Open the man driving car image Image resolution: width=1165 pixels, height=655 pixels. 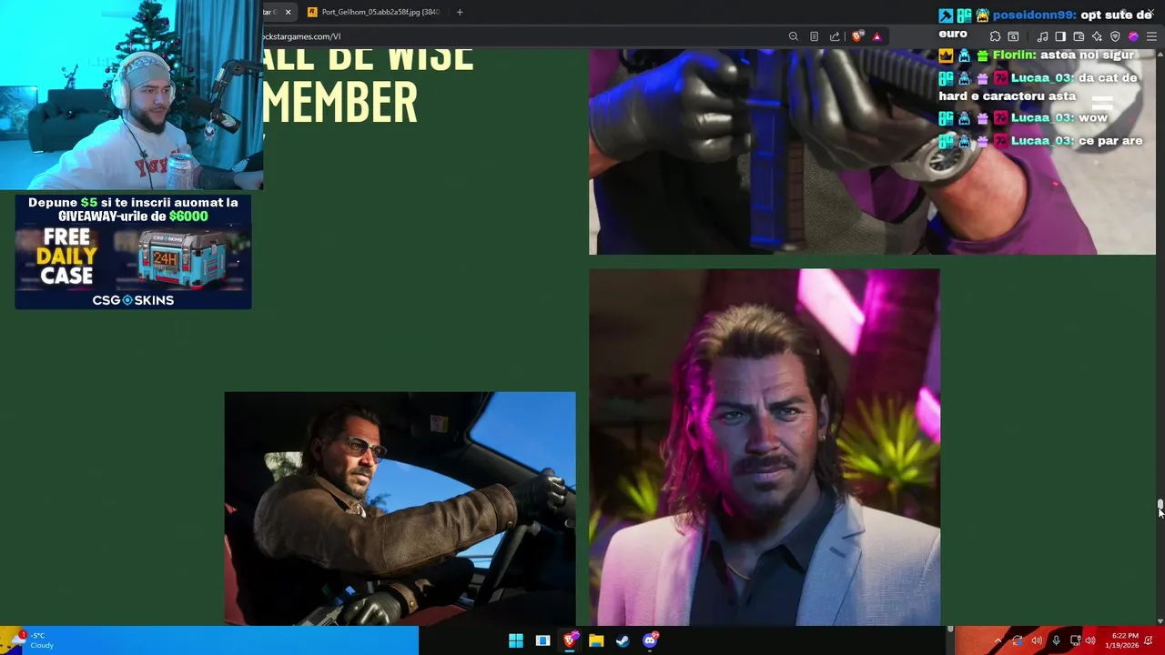point(400,509)
